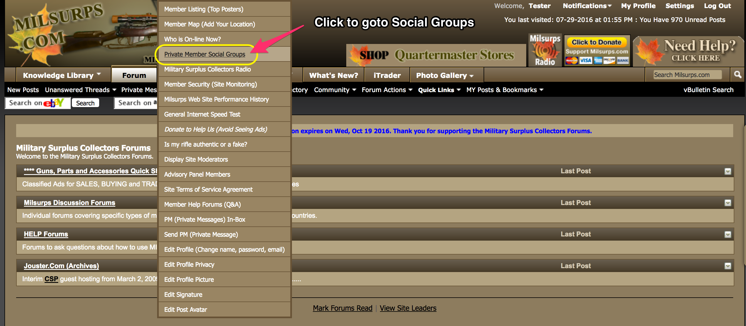Select Military Surplus Collectors Radio
Viewport: 746px width, 326px height.
click(224, 69)
